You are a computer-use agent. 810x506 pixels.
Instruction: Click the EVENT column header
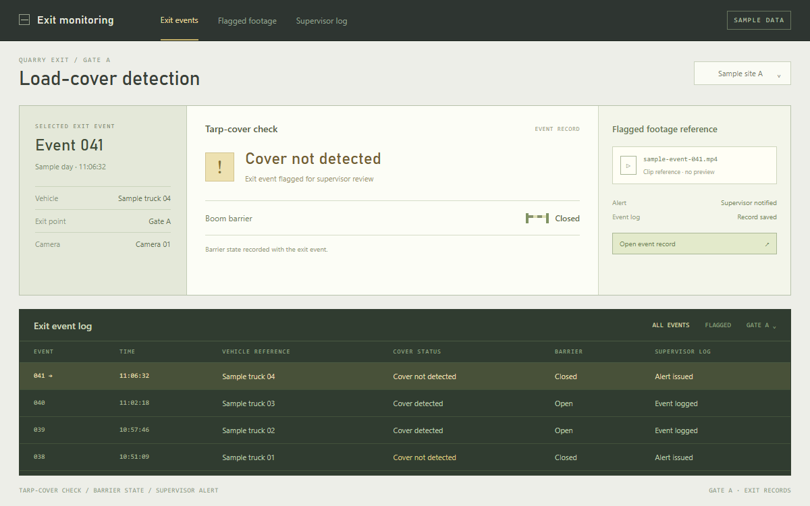pyautogui.click(x=43, y=352)
